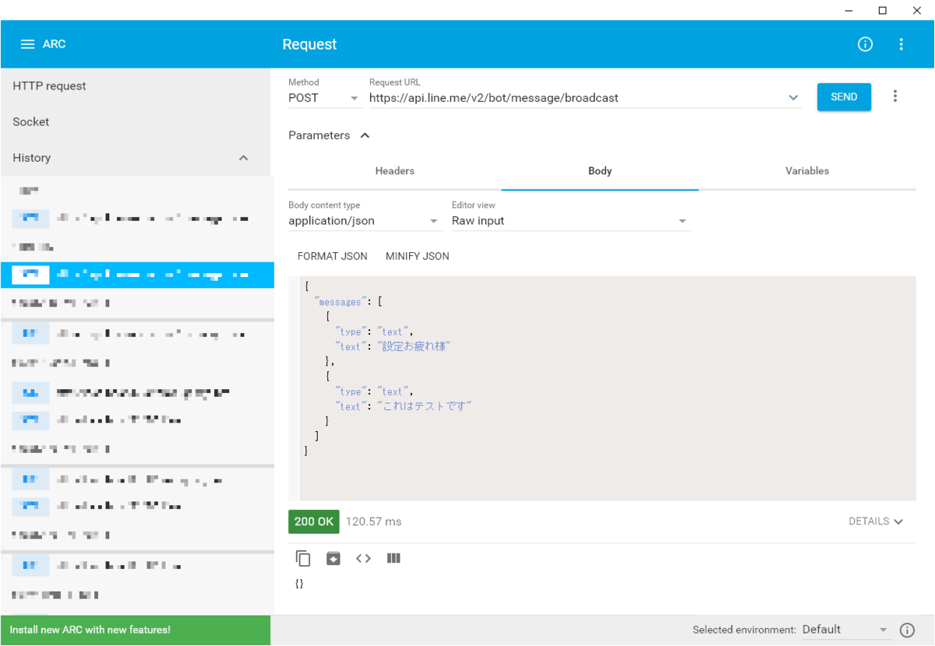Maximize the ARC window
The height and width of the screenshot is (646, 935).
click(x=882, y=10)
